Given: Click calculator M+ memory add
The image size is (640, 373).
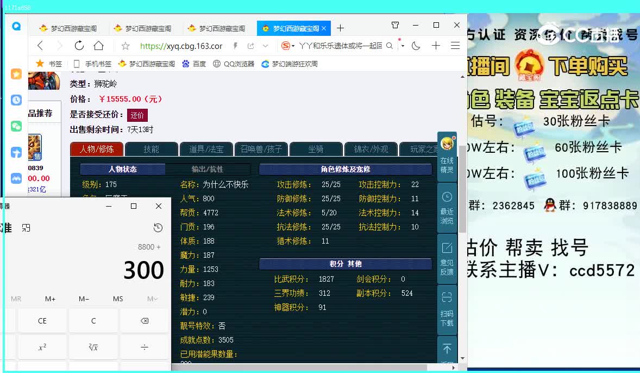Looking at the screenshot, I should [x=50, y=299].
